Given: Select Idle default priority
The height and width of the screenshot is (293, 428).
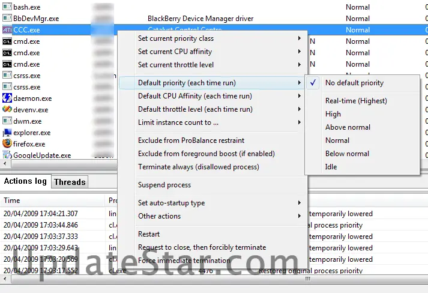Looking at the screenshot, I should [x=362, y=167].
